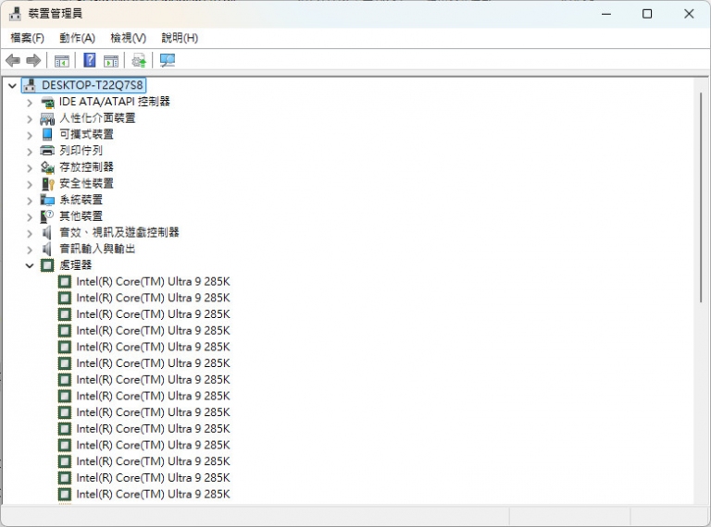711x527 pixels.
Task: Collapse the DESKTOP-T22Q7S8 root node
Action: coord(13,85)
